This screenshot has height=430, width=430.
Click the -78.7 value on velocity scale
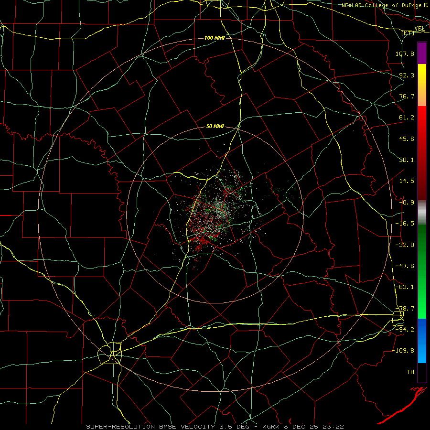(405, 309)
